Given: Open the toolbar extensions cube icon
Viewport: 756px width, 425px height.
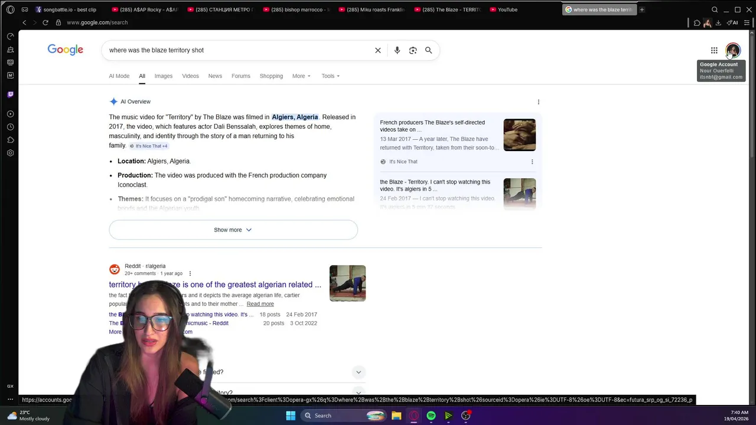Looking at the screenshot, I should (697, 22).
